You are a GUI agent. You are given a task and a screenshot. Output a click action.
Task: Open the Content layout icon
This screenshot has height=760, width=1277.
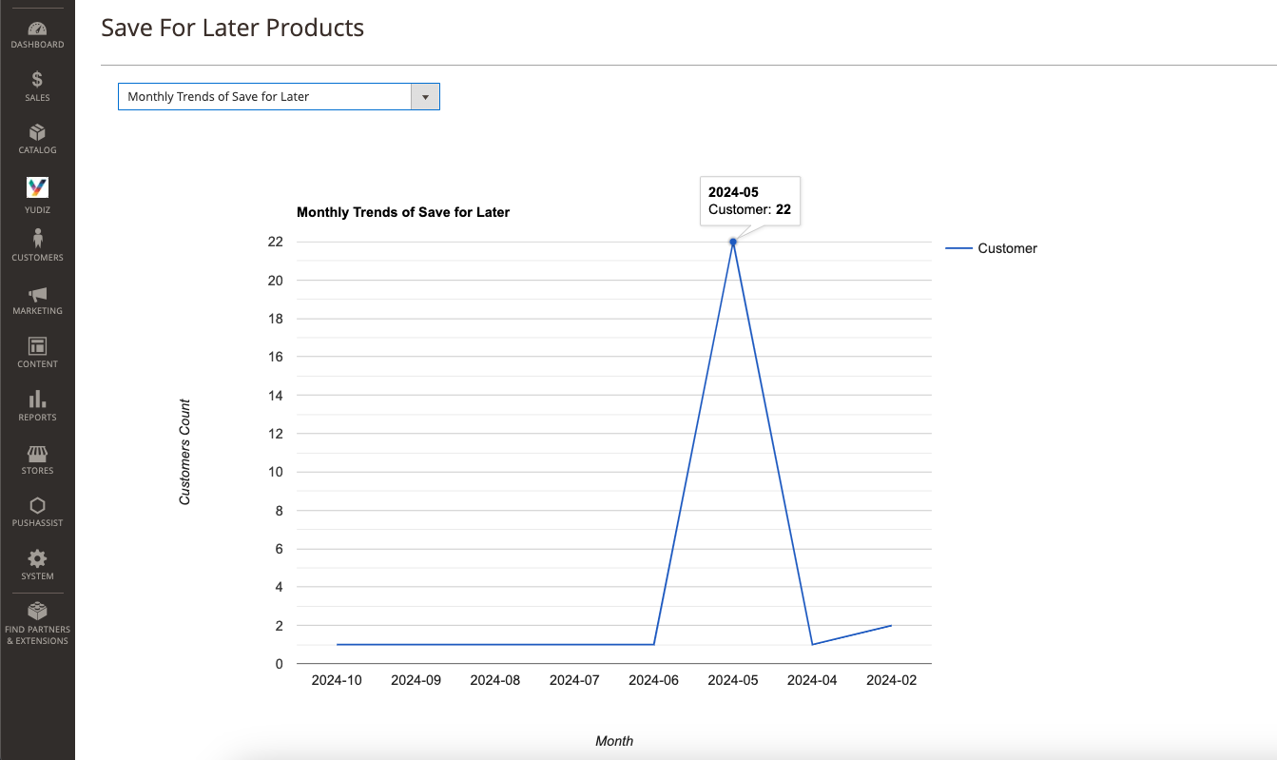click(37, 346)
